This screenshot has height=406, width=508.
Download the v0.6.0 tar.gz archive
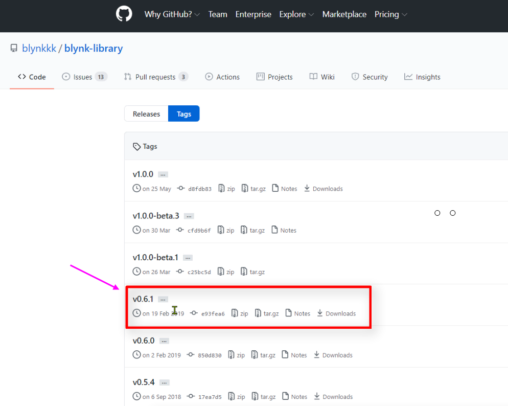263,355
